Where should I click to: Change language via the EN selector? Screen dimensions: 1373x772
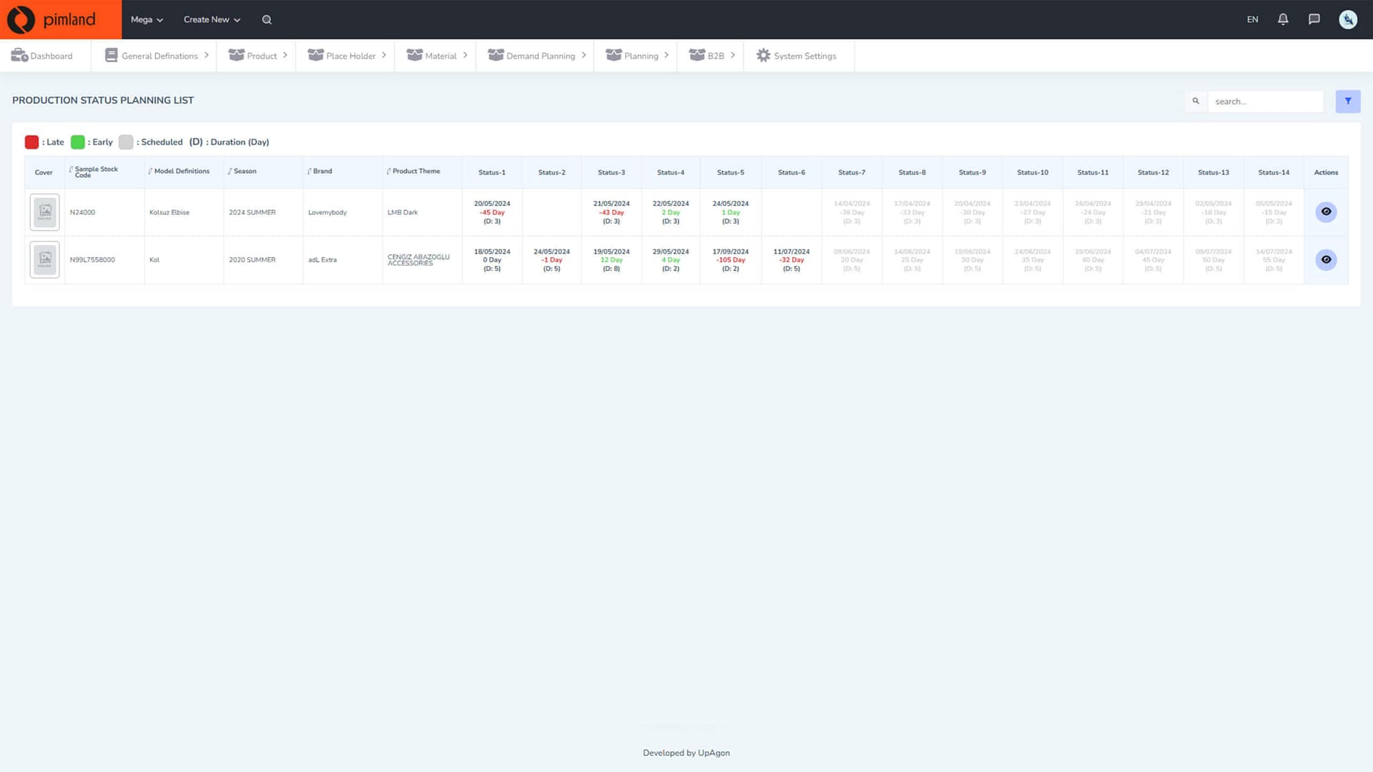pyautogui.click(x=1252, y=19)
